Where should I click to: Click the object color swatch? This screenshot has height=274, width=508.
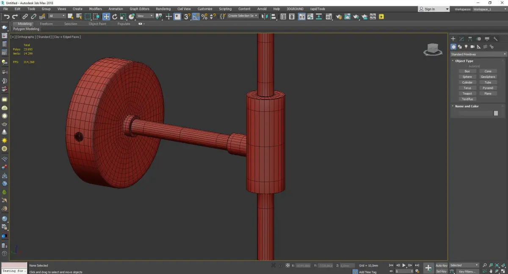[496, 113]
